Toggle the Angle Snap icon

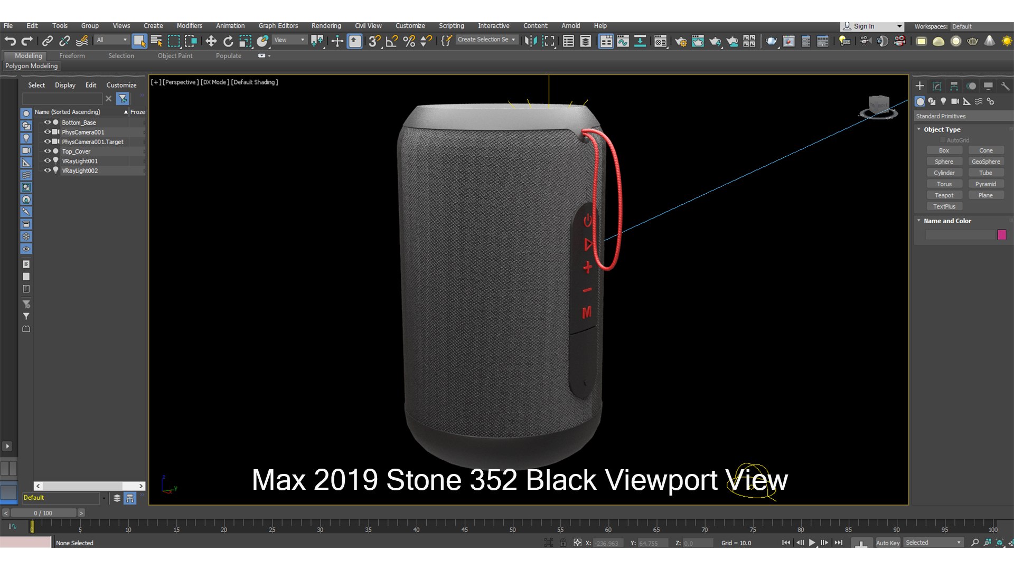click(392, 41)
